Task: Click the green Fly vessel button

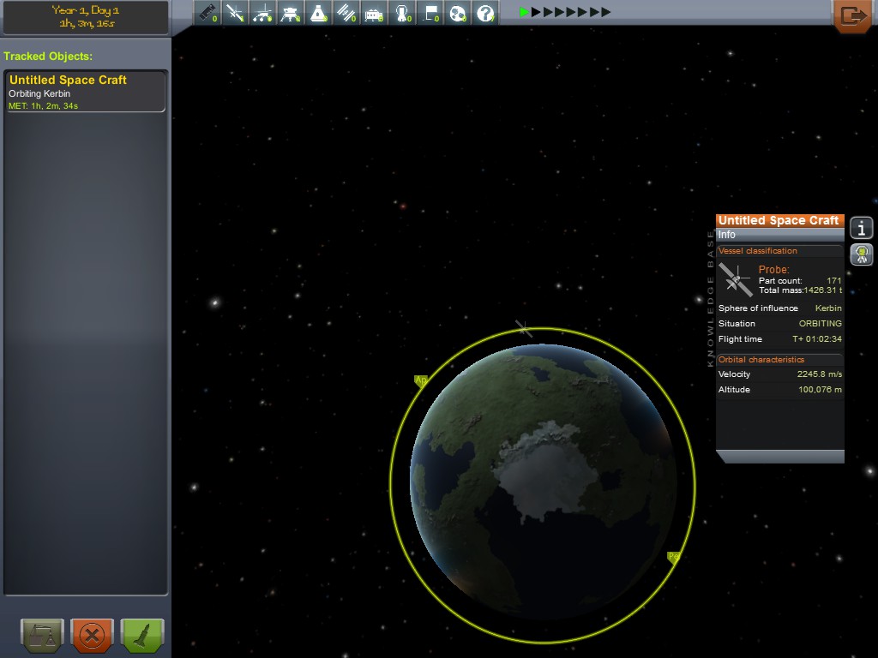Action: (x=142, y=635)
